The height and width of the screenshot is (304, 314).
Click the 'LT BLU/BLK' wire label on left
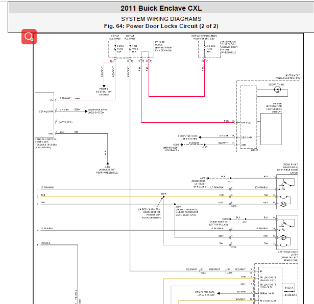pyautogui.click(x=47, y=228)
